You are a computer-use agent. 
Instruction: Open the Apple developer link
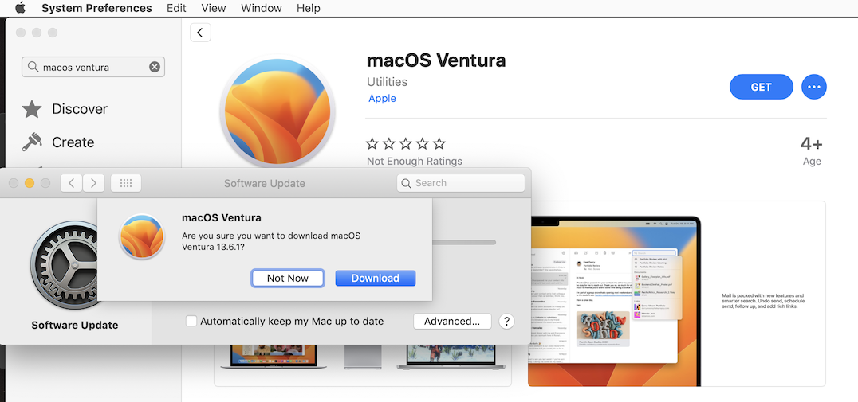tap(382, 99)
